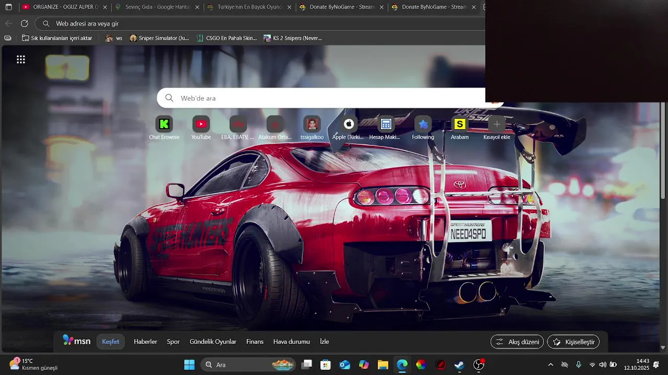Viewport: 668px width, 375px height.
Task: Open the YouTube shortcut tile
Action: click(x=201, y=128)
